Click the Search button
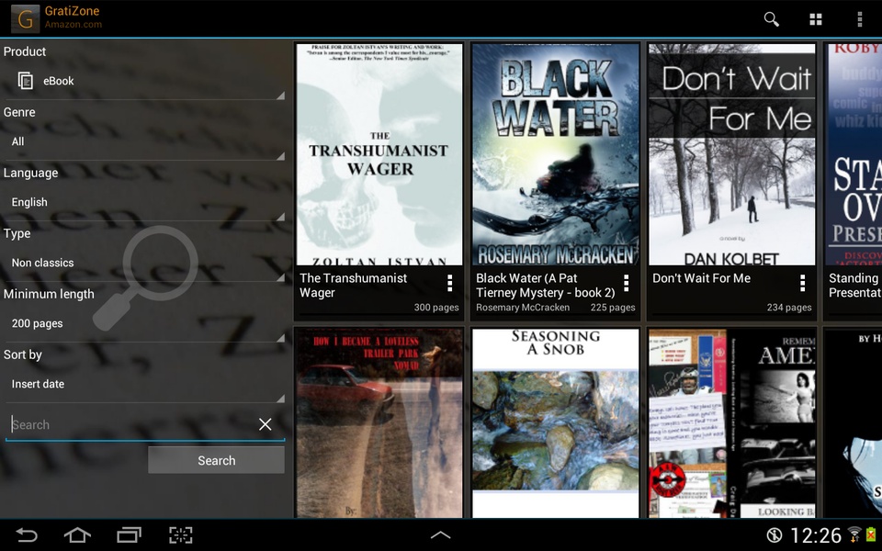 click(x=216, y=460)
